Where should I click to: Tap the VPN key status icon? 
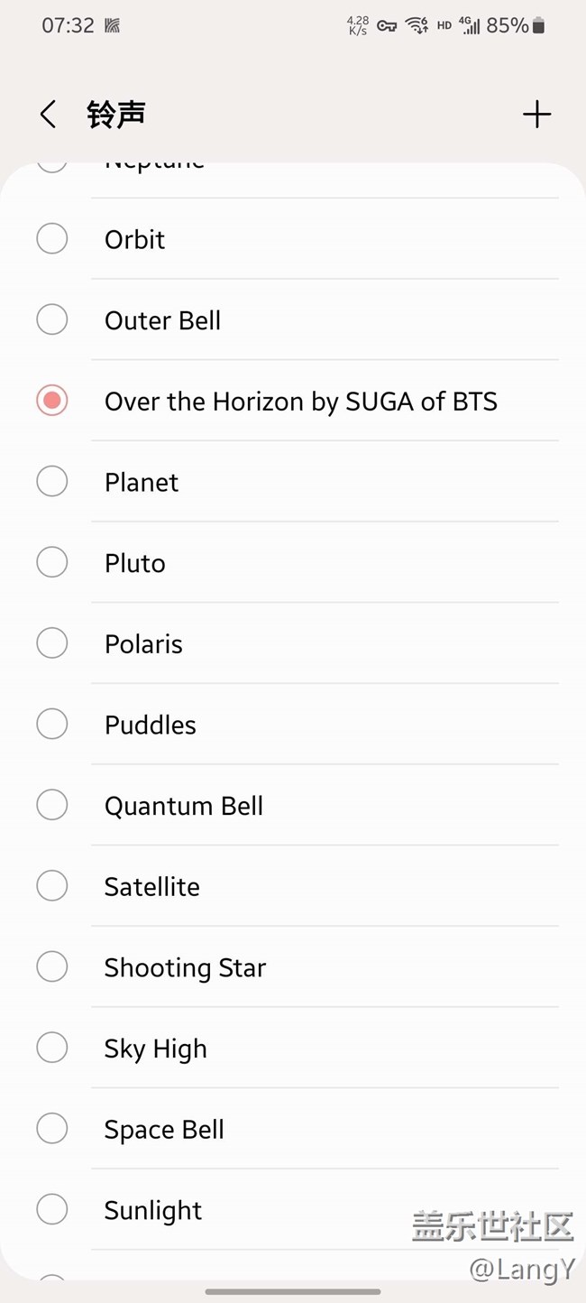[387, 26]
